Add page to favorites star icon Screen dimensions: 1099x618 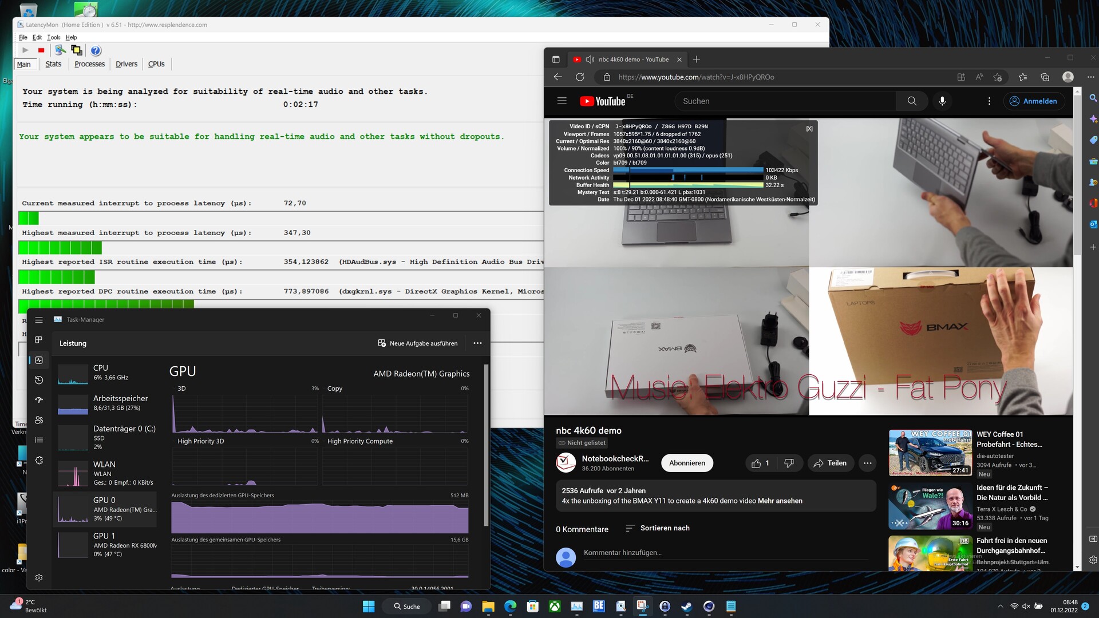click(998, 77)
